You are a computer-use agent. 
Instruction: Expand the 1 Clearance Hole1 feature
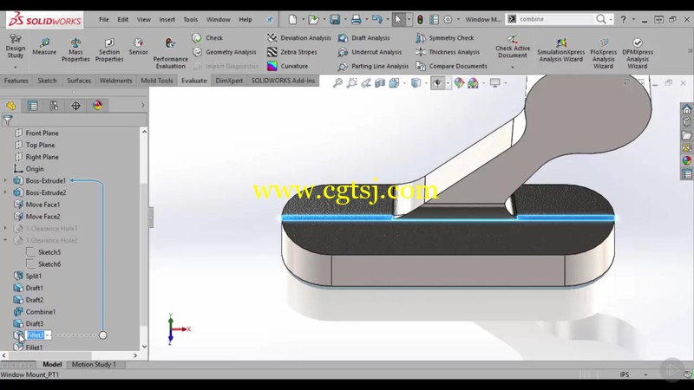(x=5, y=228)
